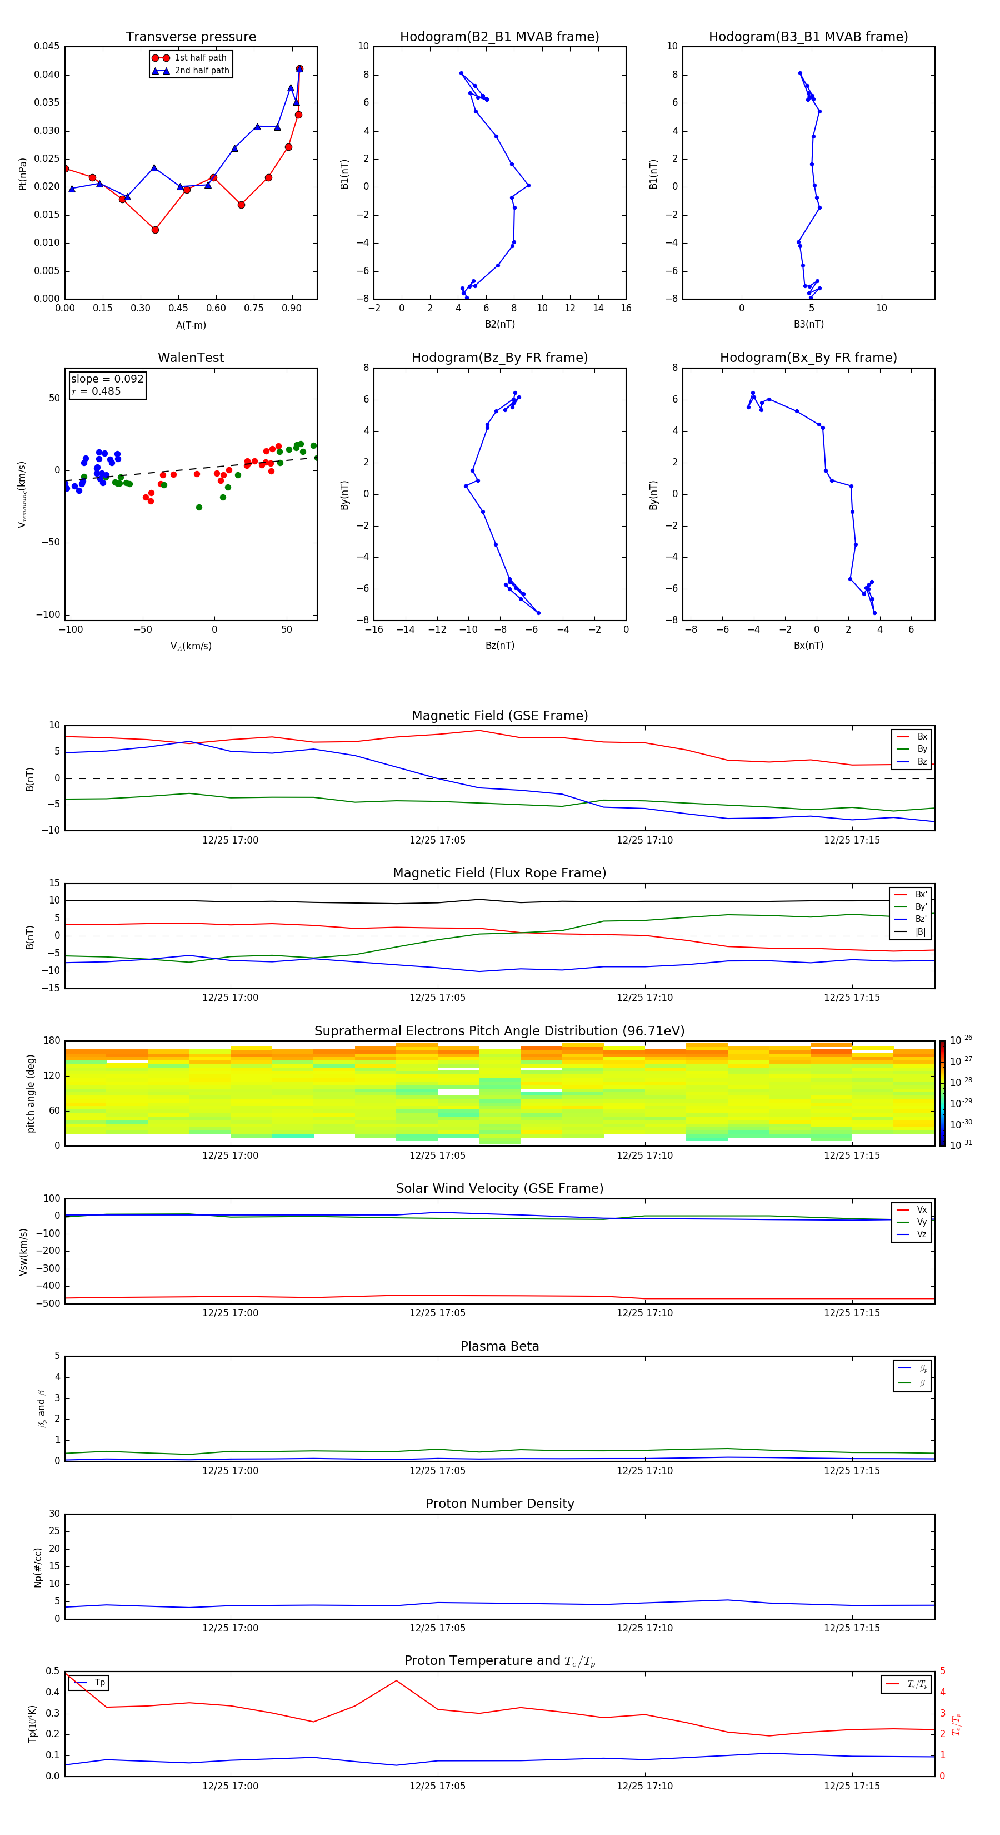Click the 'Tp(10^6K)' y-axis label
The height and width of the screenshot is (1835, 1000).
coord(32,1724)
